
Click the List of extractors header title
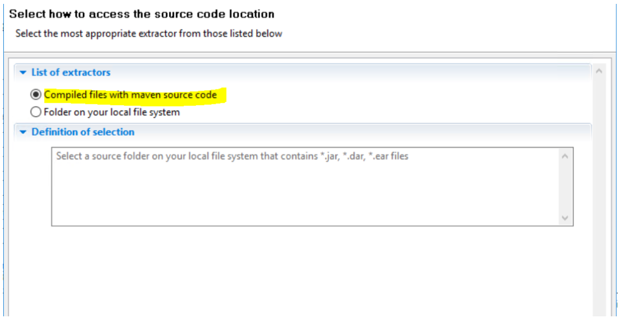pyautogui.click(x=71, y=72)
